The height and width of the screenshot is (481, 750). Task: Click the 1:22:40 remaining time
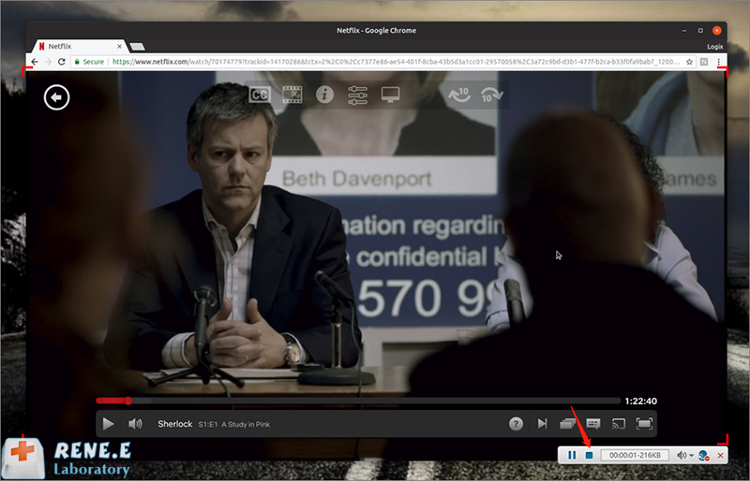pyautogui.click(x=640, y=401)
